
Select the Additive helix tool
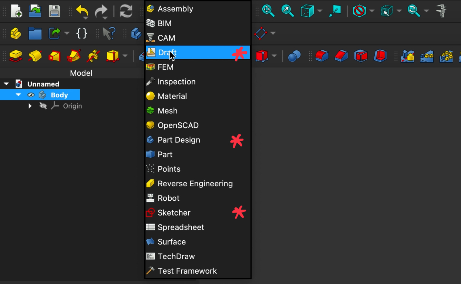point(93,56)
